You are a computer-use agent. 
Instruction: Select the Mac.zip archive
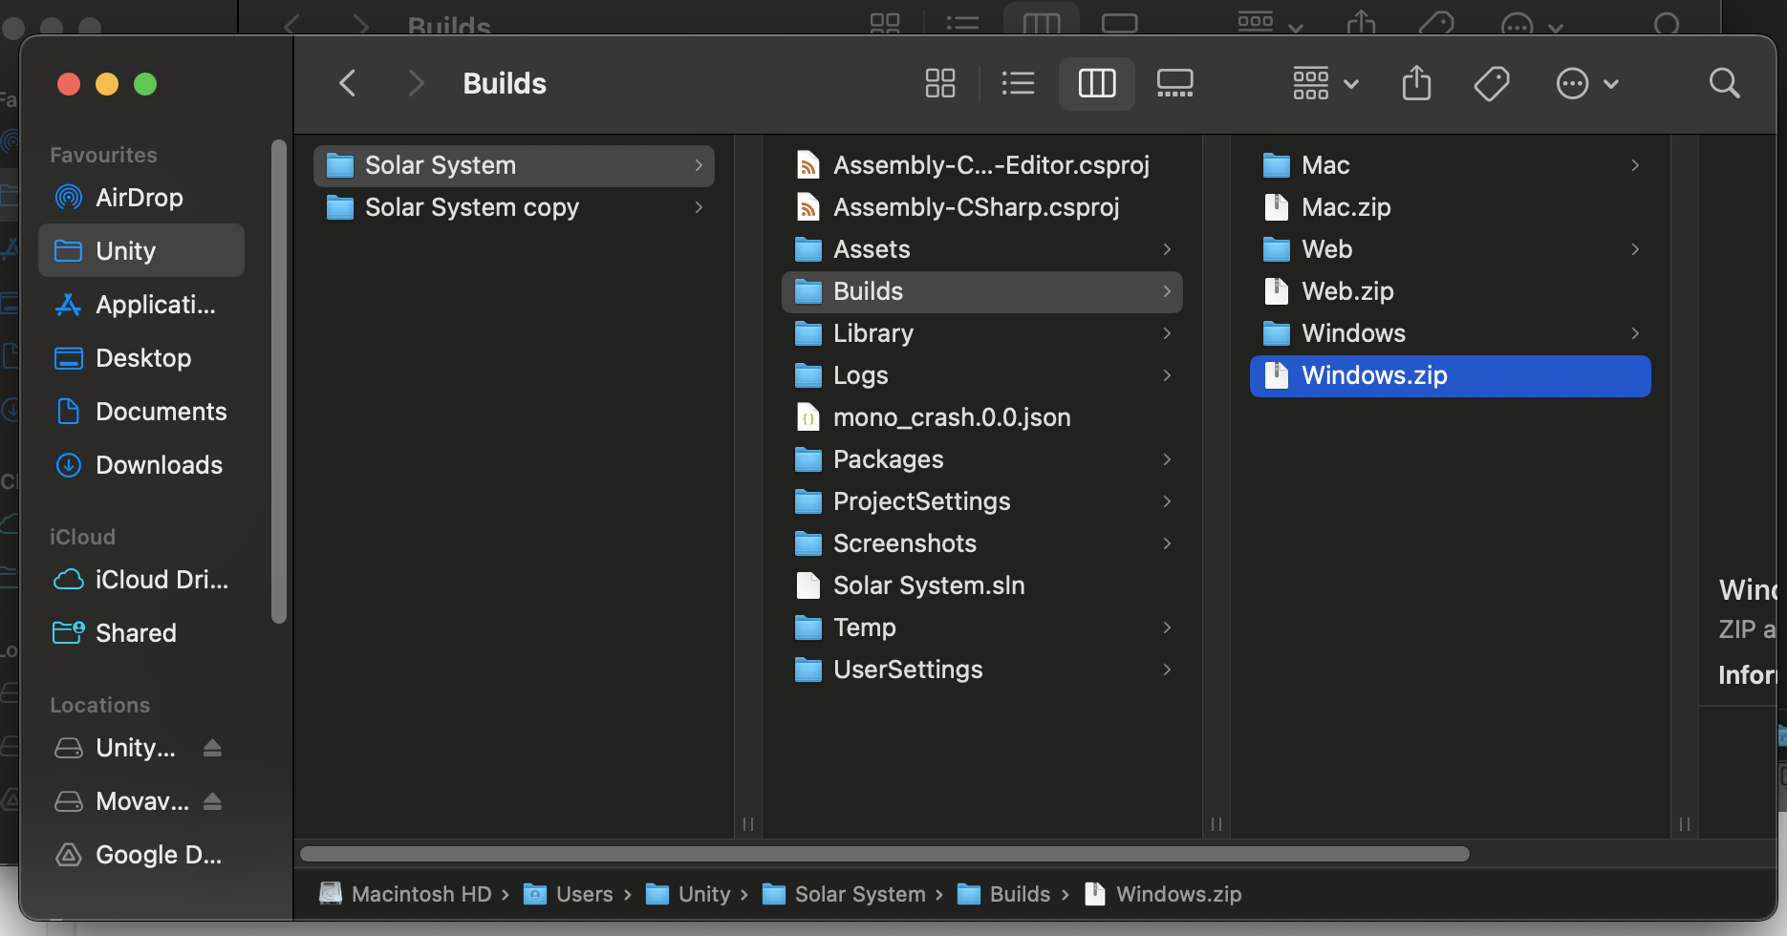tap(1451, 207)
